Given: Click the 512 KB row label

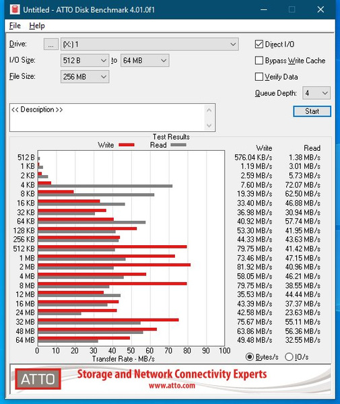Looking at the screenshot, I should (x=24, y=248).
